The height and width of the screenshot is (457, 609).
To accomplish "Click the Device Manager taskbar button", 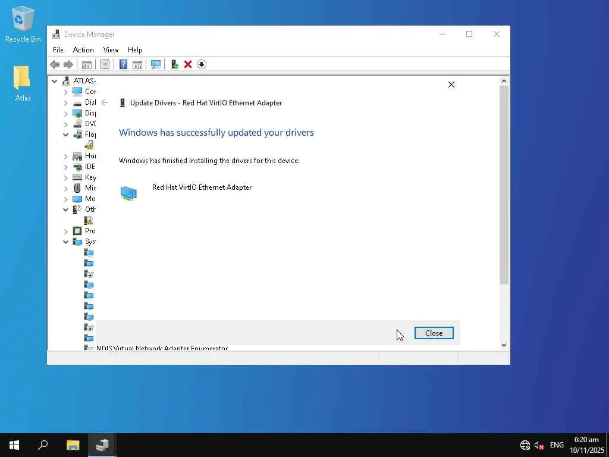I will [102, 445].
